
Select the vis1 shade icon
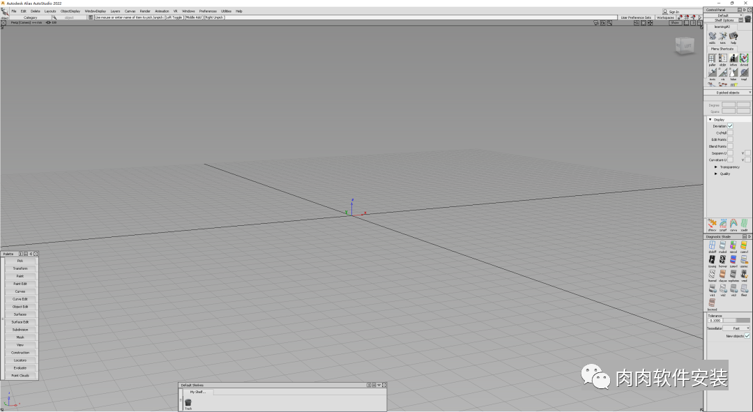712,288
